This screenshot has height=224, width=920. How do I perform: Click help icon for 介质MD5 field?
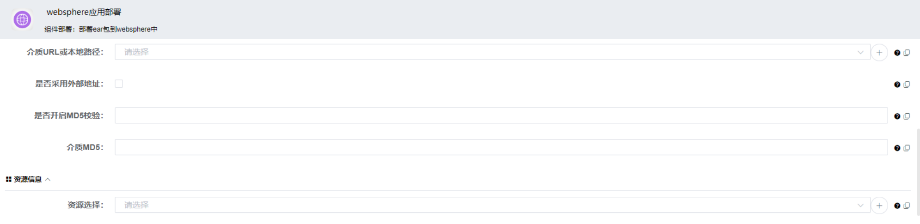[897, 148]
